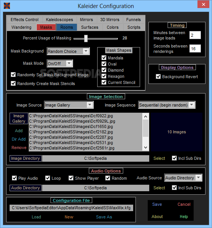Click the Configuration File path field

click(x=71, y=208)
